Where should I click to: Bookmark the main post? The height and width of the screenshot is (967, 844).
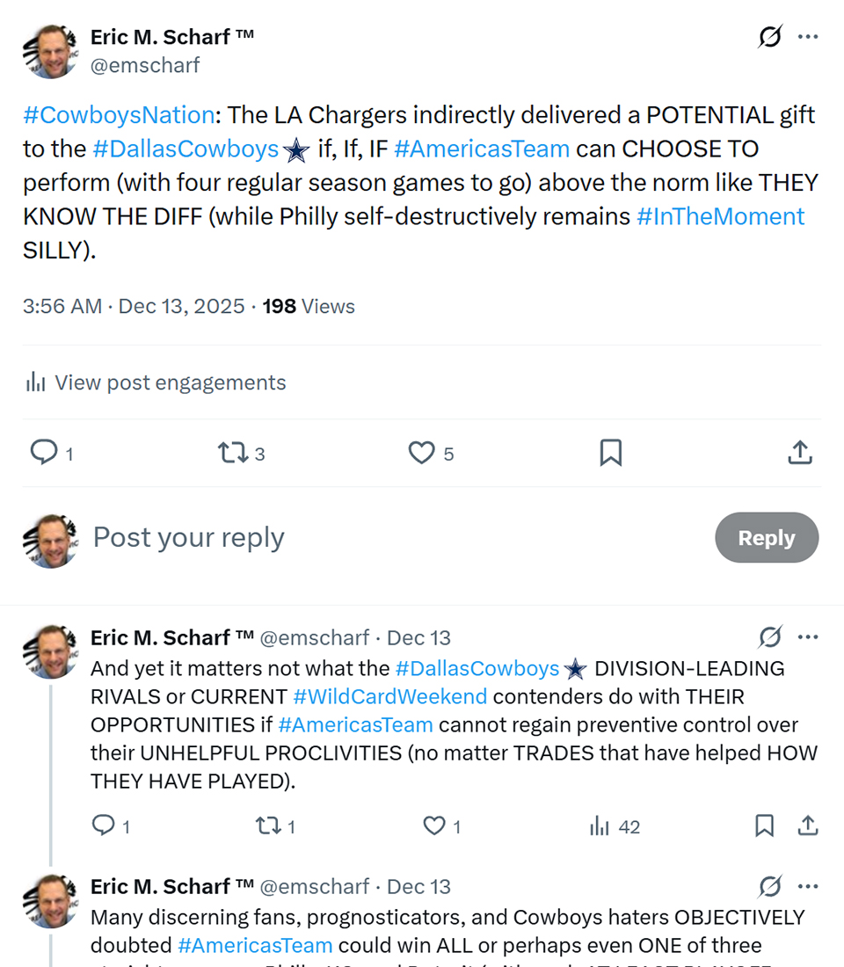click(610, 453)
